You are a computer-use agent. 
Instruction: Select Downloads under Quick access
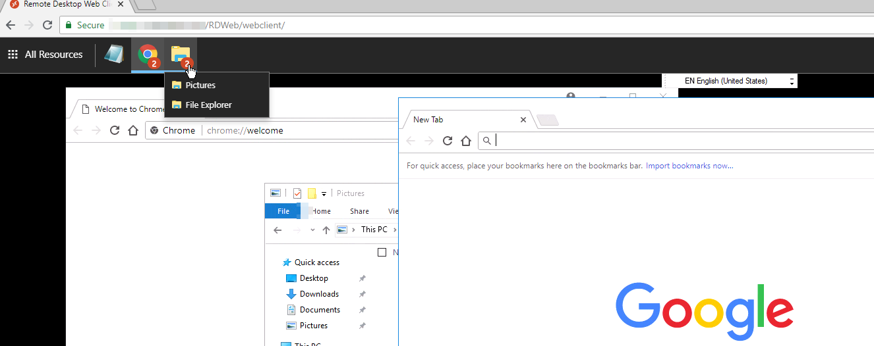tap(319, 294)
